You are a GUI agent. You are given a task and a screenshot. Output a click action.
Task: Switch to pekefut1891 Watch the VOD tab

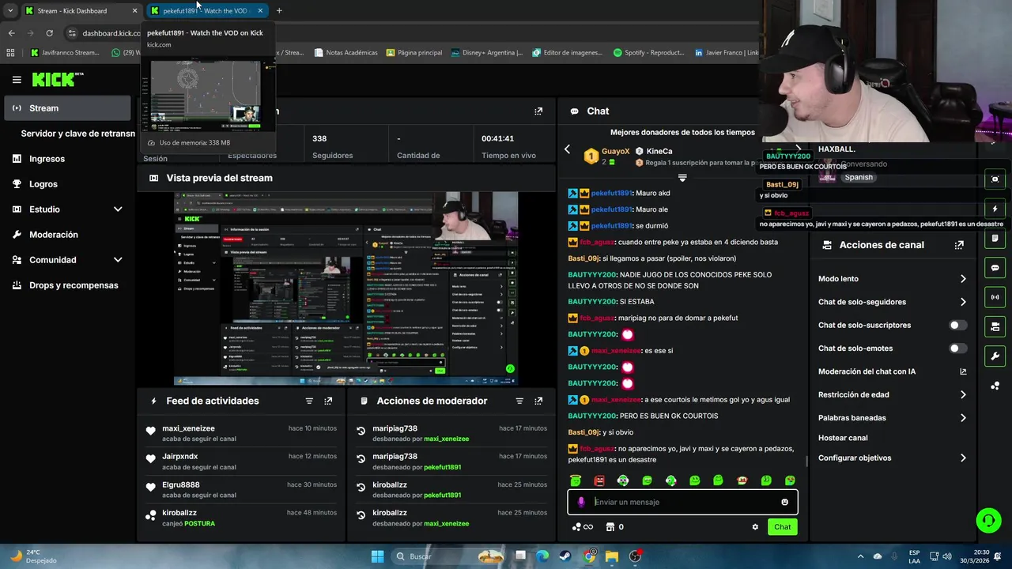(x=207, y=11)
